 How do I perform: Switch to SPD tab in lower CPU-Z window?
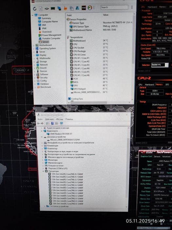(x=167, y=84)
